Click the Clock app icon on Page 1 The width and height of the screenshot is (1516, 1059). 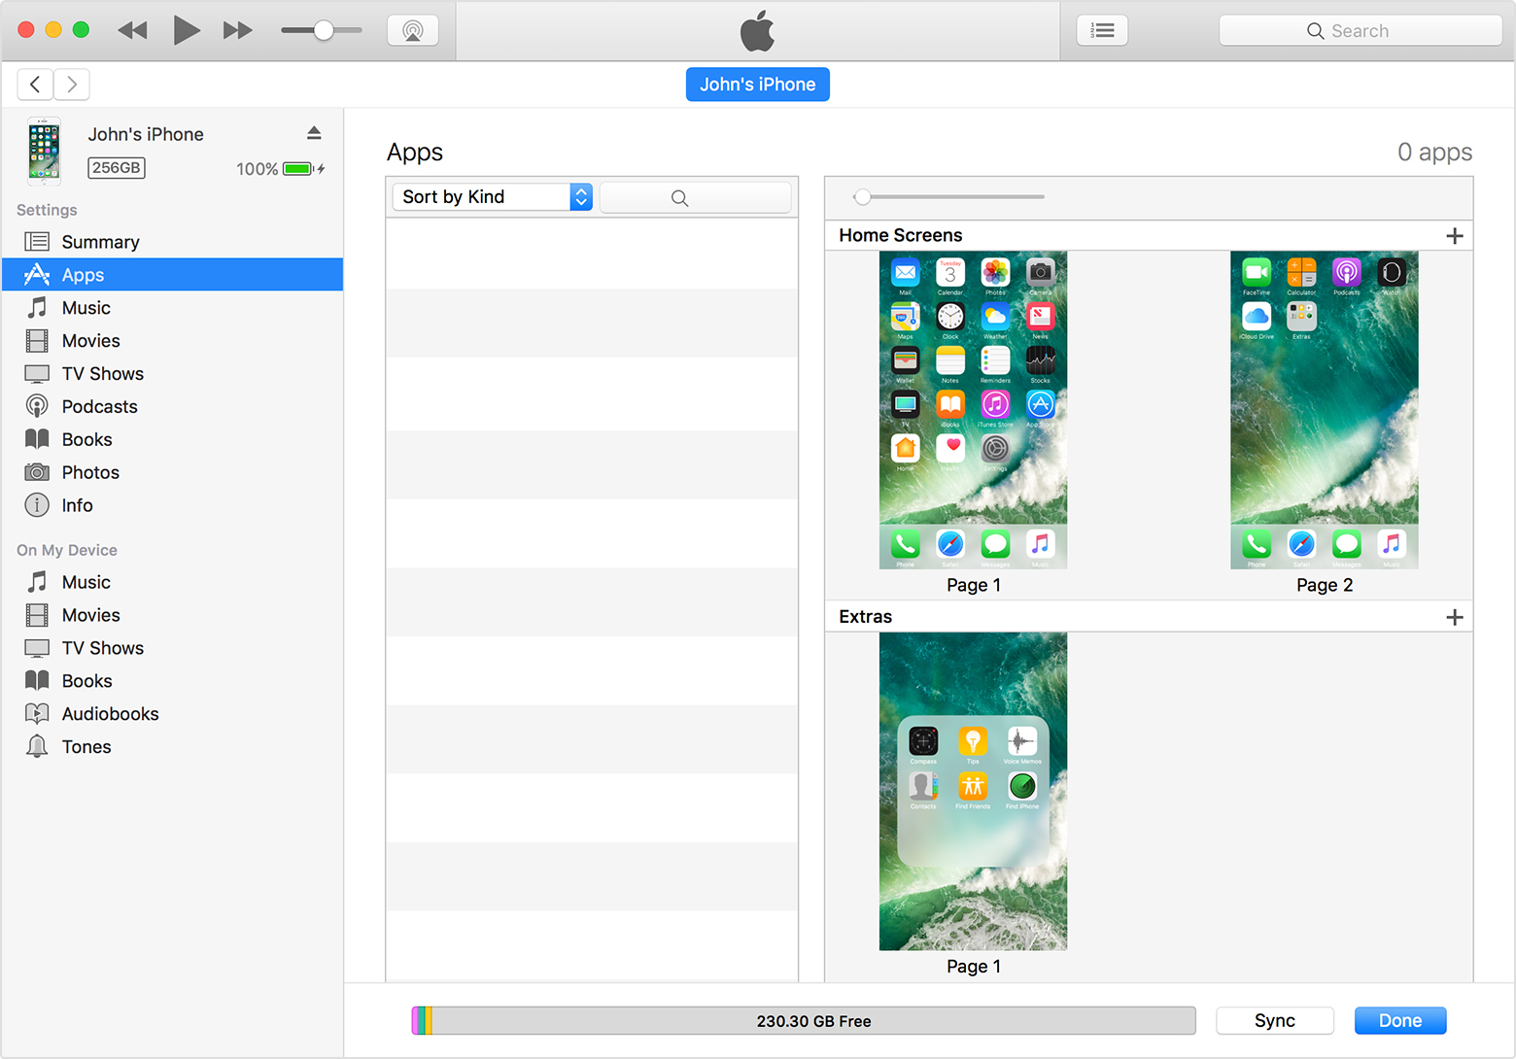950,317
